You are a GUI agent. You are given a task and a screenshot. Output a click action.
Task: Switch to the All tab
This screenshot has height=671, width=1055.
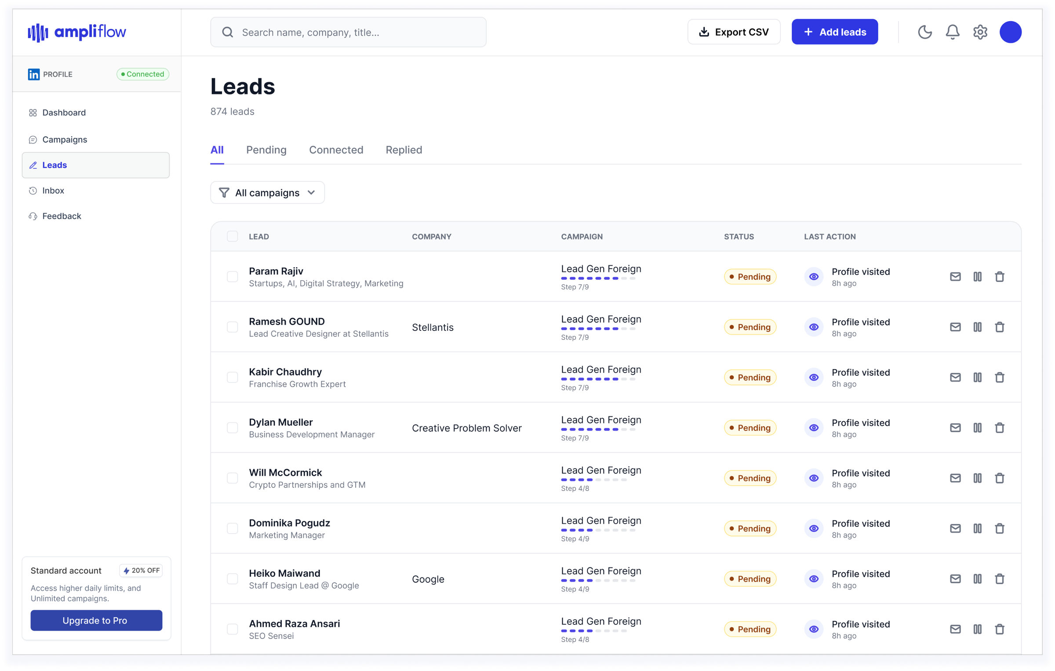[x=217, y=150]
